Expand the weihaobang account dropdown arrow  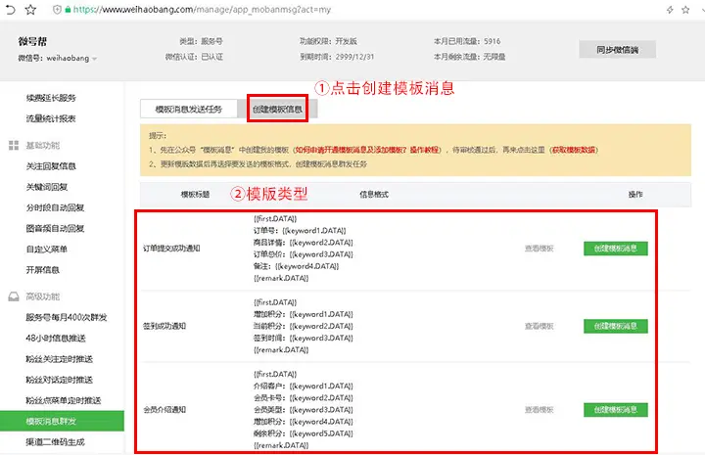[94, 59]
